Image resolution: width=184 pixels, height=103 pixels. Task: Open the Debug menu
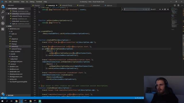(x=32, y=2)
